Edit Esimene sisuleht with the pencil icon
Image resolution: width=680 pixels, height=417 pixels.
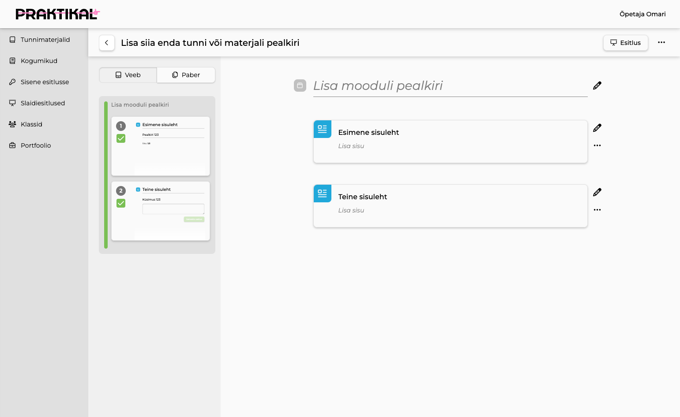coord(597,128)
